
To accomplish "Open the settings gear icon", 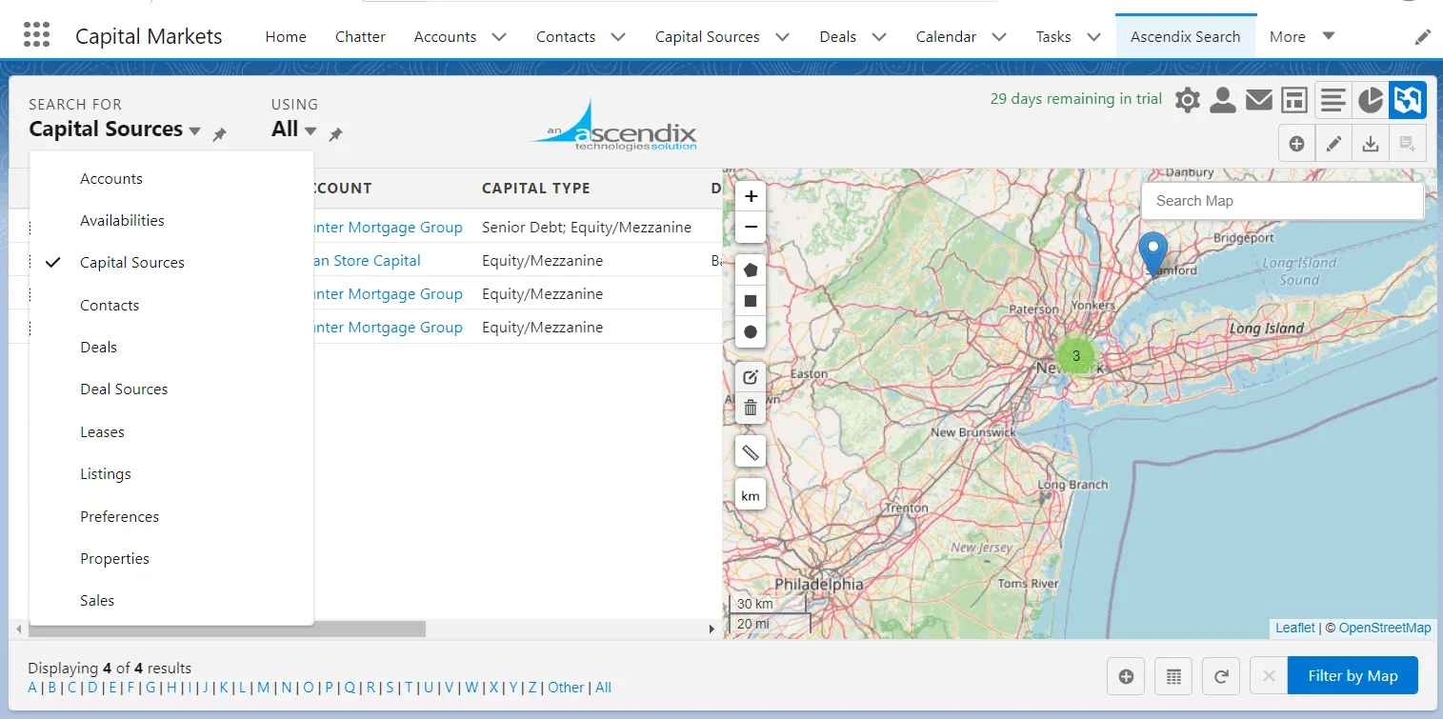I will (1188, 100).
